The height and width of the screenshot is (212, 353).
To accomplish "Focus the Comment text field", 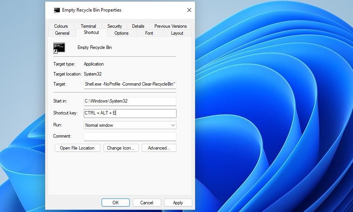I will pyautogui.click(x=130, y=136).
